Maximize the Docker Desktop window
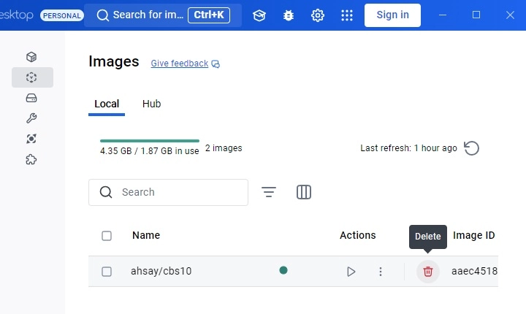Image resolution: width=526 pixels, height=314 pixels. point(476,15)
